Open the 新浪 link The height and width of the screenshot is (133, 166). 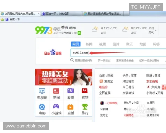click(149, 76)
